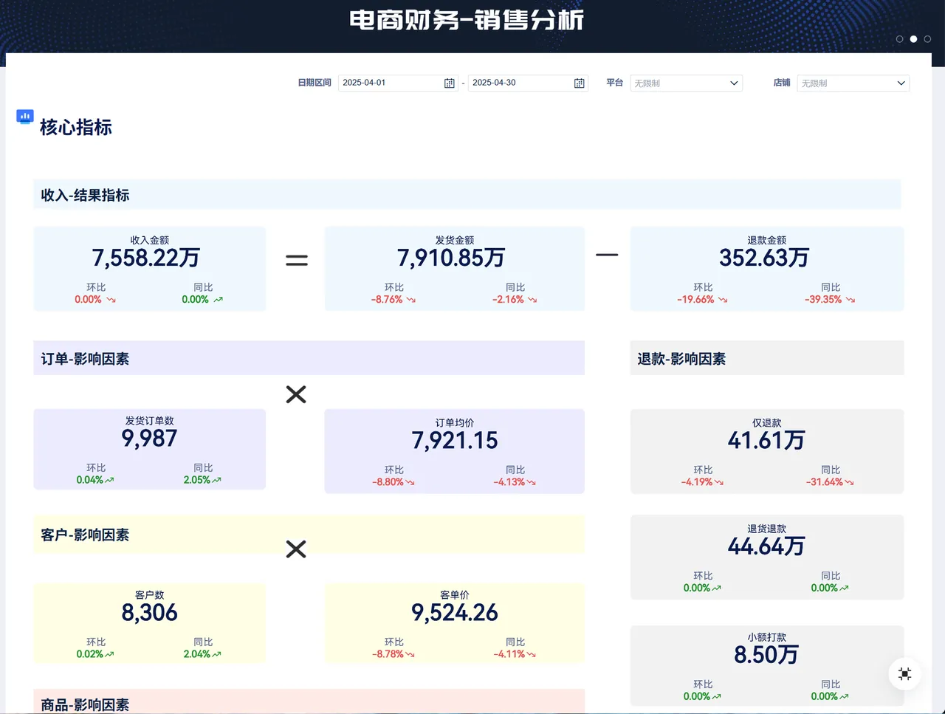
Task: Click the 订单-影响因素 section header
Action: pyautogui.click(x=309, y=358)
